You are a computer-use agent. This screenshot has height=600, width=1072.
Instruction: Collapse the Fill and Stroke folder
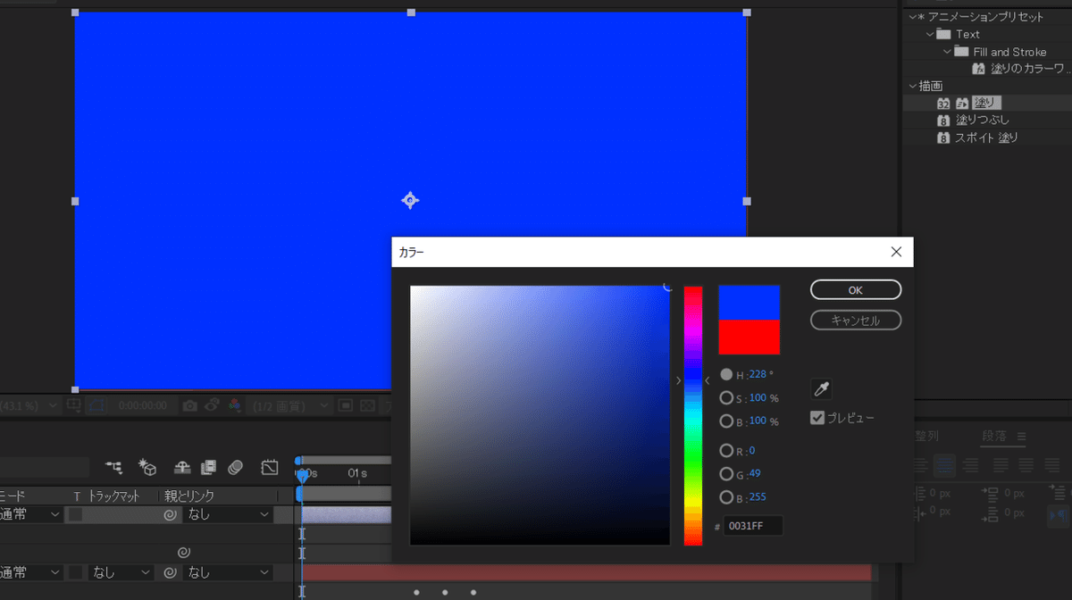pos(948,52)
